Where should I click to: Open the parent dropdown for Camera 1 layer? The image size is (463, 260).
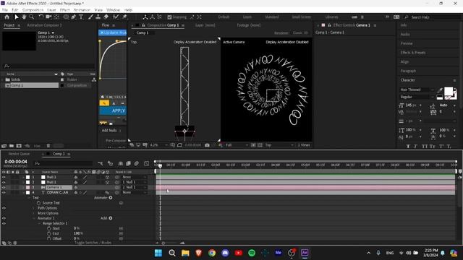134,187
